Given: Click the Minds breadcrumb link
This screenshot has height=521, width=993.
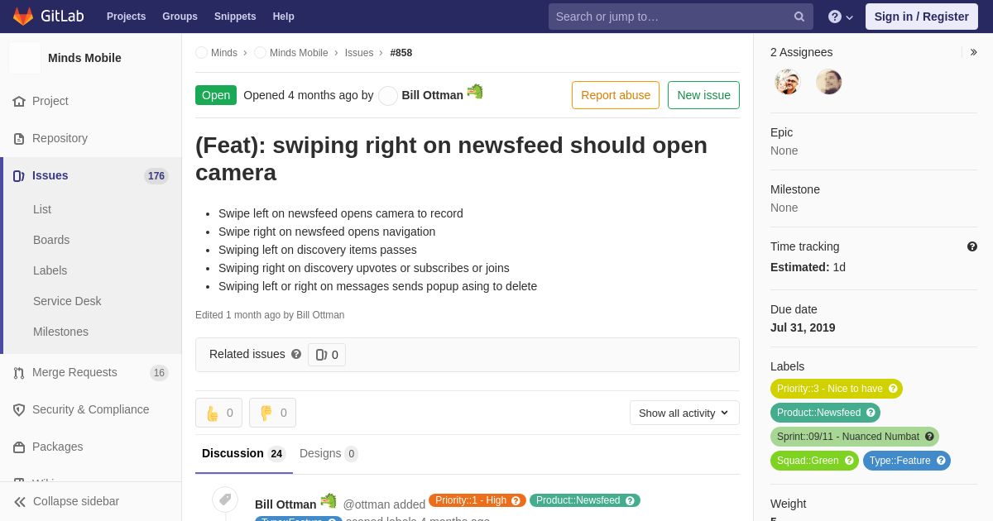Looking at the screenshot, I should pyautogui.click(x=224, y=53).
